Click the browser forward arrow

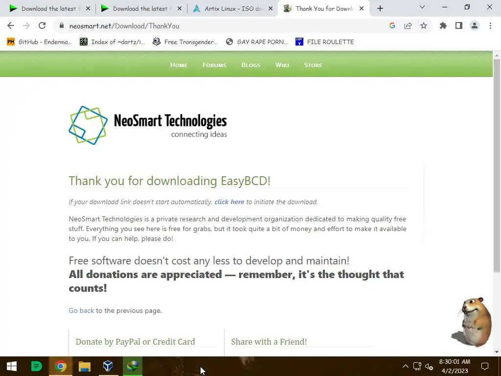(x=26, y=25)
